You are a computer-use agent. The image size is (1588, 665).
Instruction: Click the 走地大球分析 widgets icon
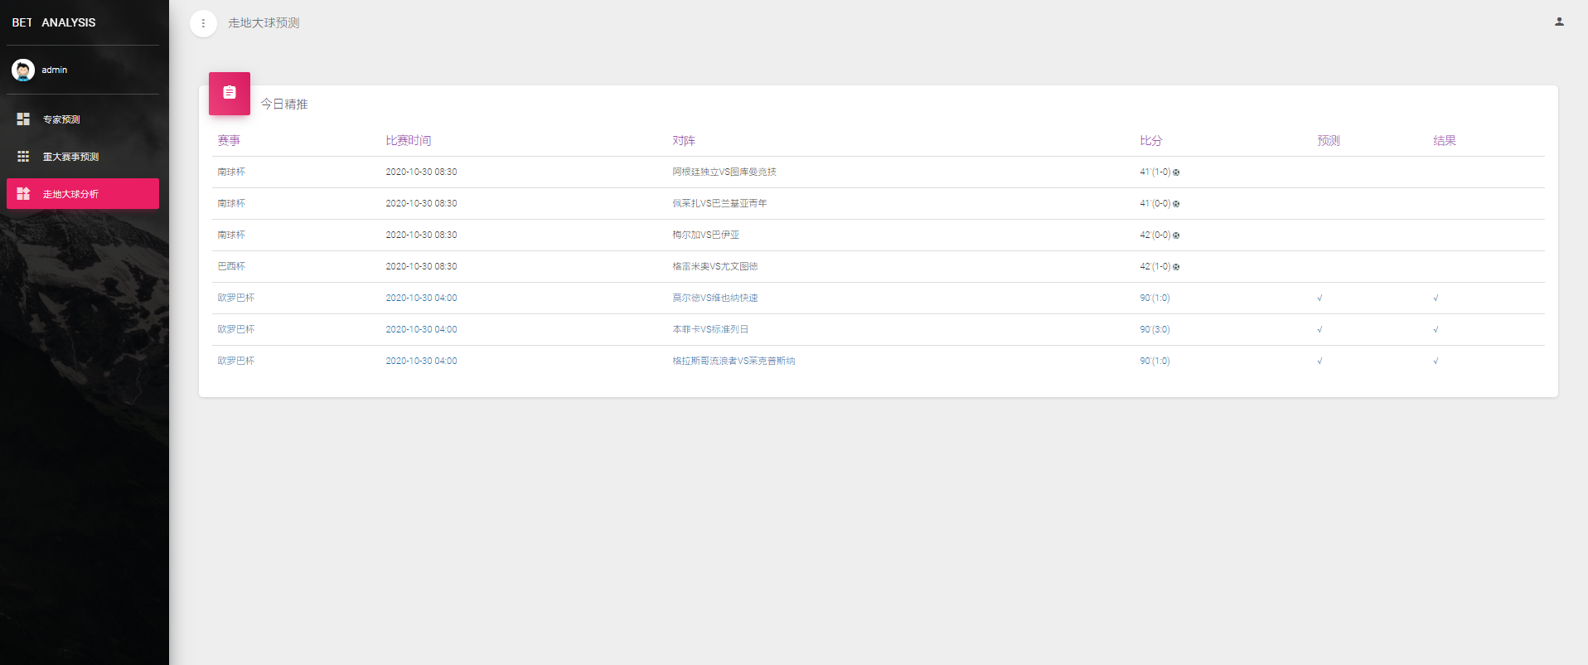coord(23,194)
